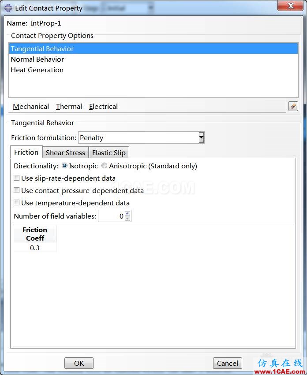
Task: Open the Mechanical menu
Action: pos(30,107)
